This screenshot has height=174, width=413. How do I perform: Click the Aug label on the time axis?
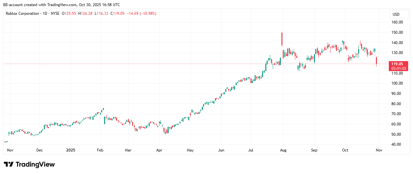tap(283, 150)
